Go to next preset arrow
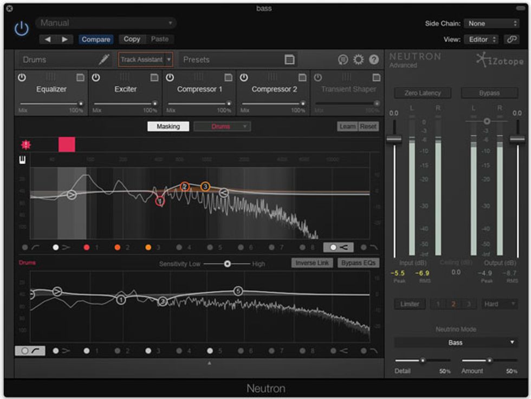The image size is (531, 399). [x=64, y=39]
